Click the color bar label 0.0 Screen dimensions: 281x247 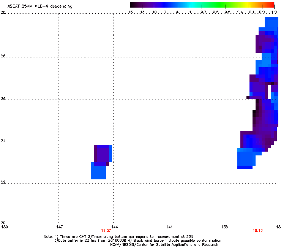[262, 12]
